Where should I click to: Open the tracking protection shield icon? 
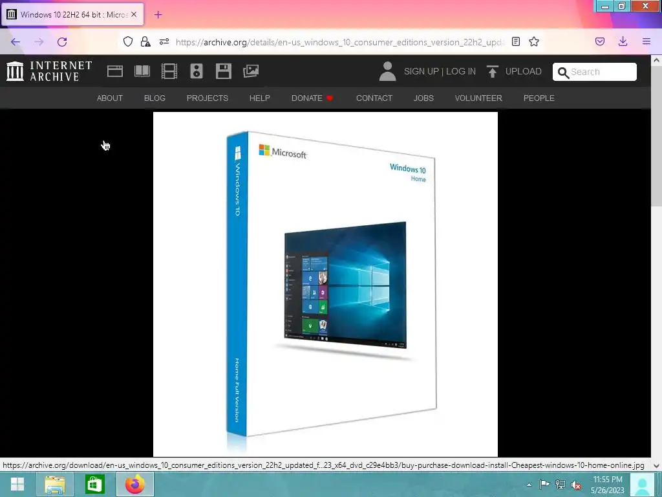(x=128, y=41)
